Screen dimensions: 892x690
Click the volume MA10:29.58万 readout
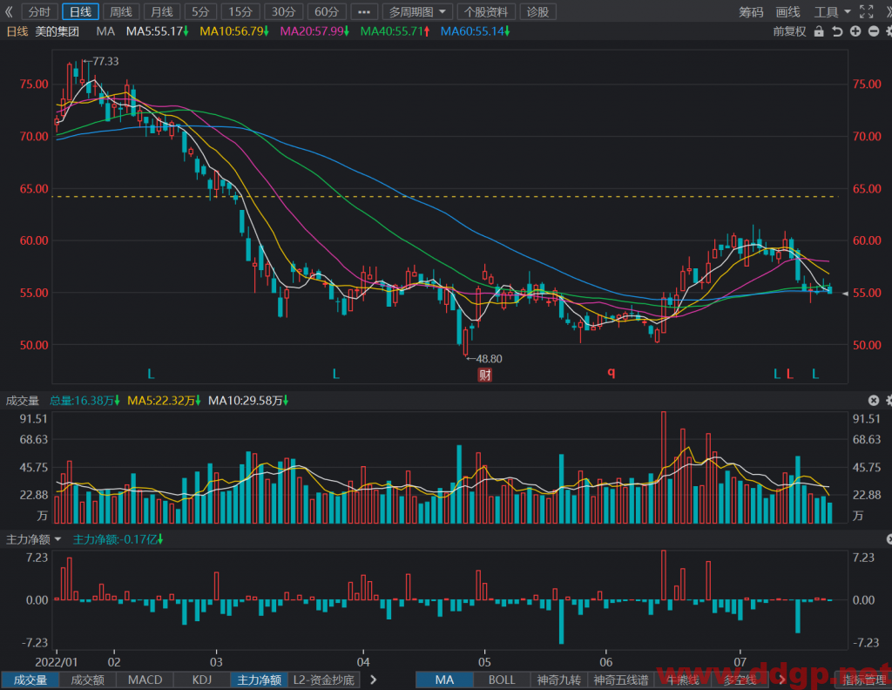pyautogui.click(x=248, y=401)
